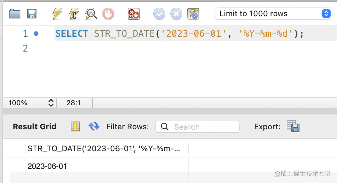This screenshot has width=337, height=183.
Task: Run EXPLAIN with magnifier lightning icon
Action: [x=91, y=14]
